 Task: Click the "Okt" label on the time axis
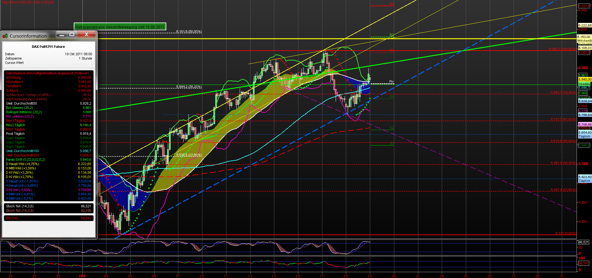82,276
